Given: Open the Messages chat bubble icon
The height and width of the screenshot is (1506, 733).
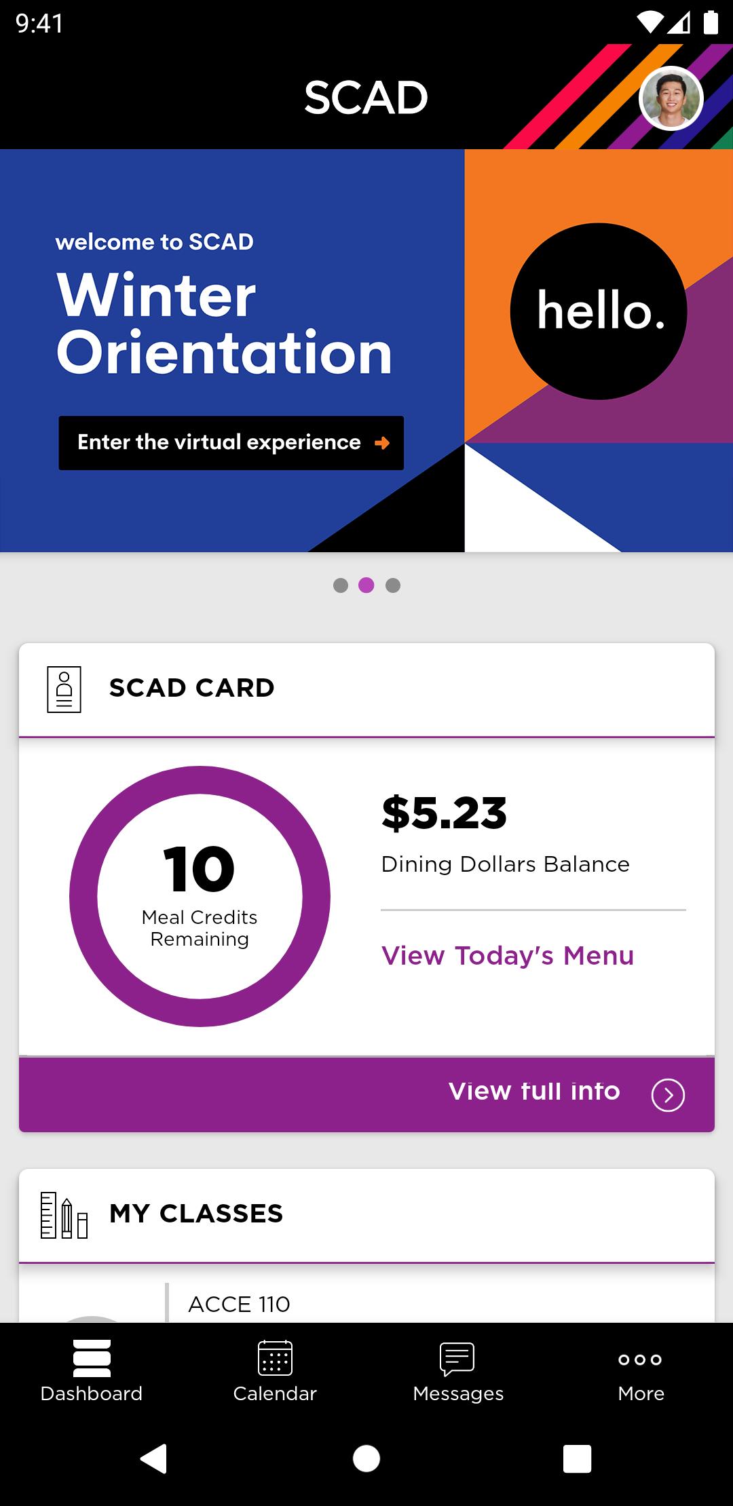Looking at the screenshot, I should [x=456, y=1359].
